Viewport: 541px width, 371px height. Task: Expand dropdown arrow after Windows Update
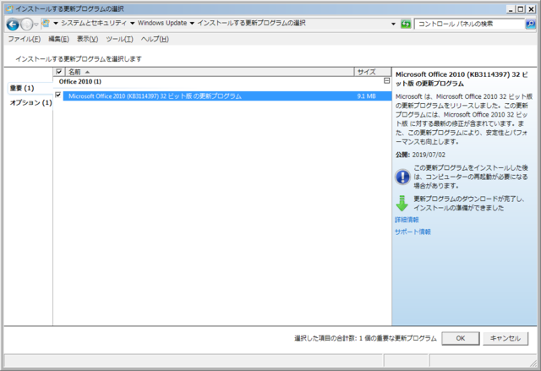(x=192, y=24)
